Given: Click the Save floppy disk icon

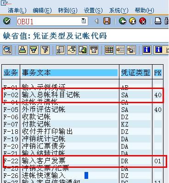Looking at the screenshot, I should click(107, 21).
